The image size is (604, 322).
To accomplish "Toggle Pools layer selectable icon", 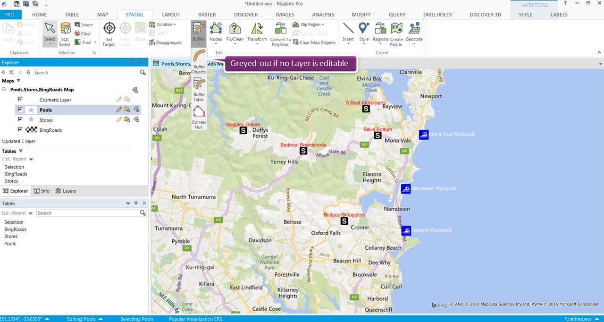I will tap(127, 110).
